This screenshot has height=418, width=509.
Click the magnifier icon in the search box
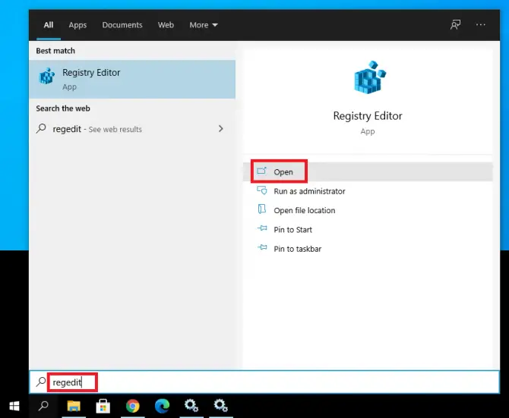coord(41,382)
